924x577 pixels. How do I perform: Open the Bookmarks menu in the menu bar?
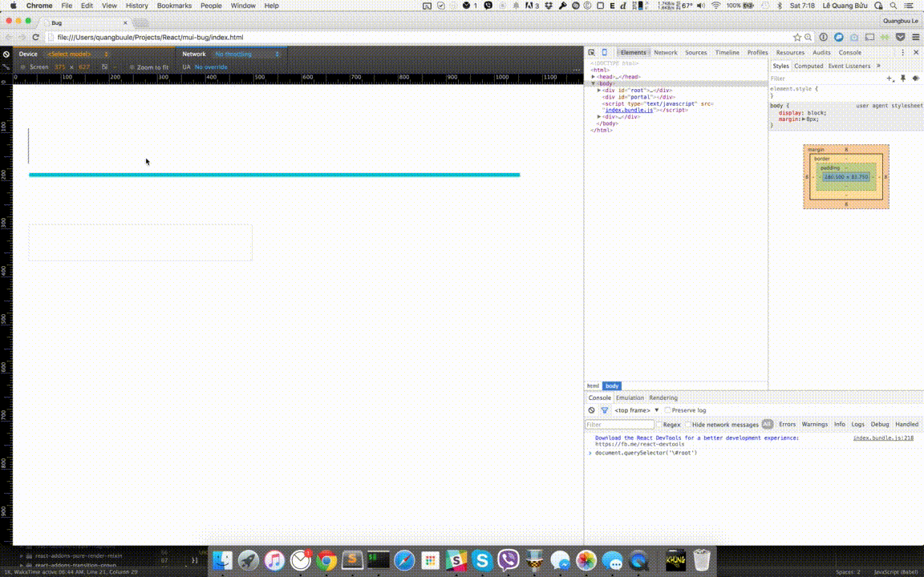coord(174,6)
